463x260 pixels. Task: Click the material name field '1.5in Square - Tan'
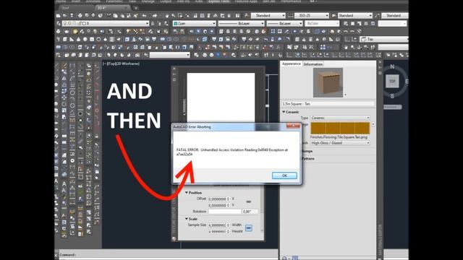point(328,104)
